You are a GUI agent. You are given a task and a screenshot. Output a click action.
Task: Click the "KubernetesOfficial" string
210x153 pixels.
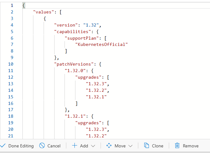pyautogui.click(x=102, y=44)
